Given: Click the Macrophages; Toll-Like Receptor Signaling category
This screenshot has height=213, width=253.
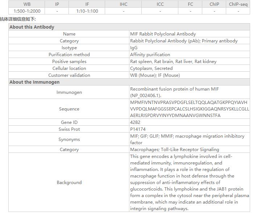Looking at the screenshot, I should pyautogui.click(x=174, y=150).
